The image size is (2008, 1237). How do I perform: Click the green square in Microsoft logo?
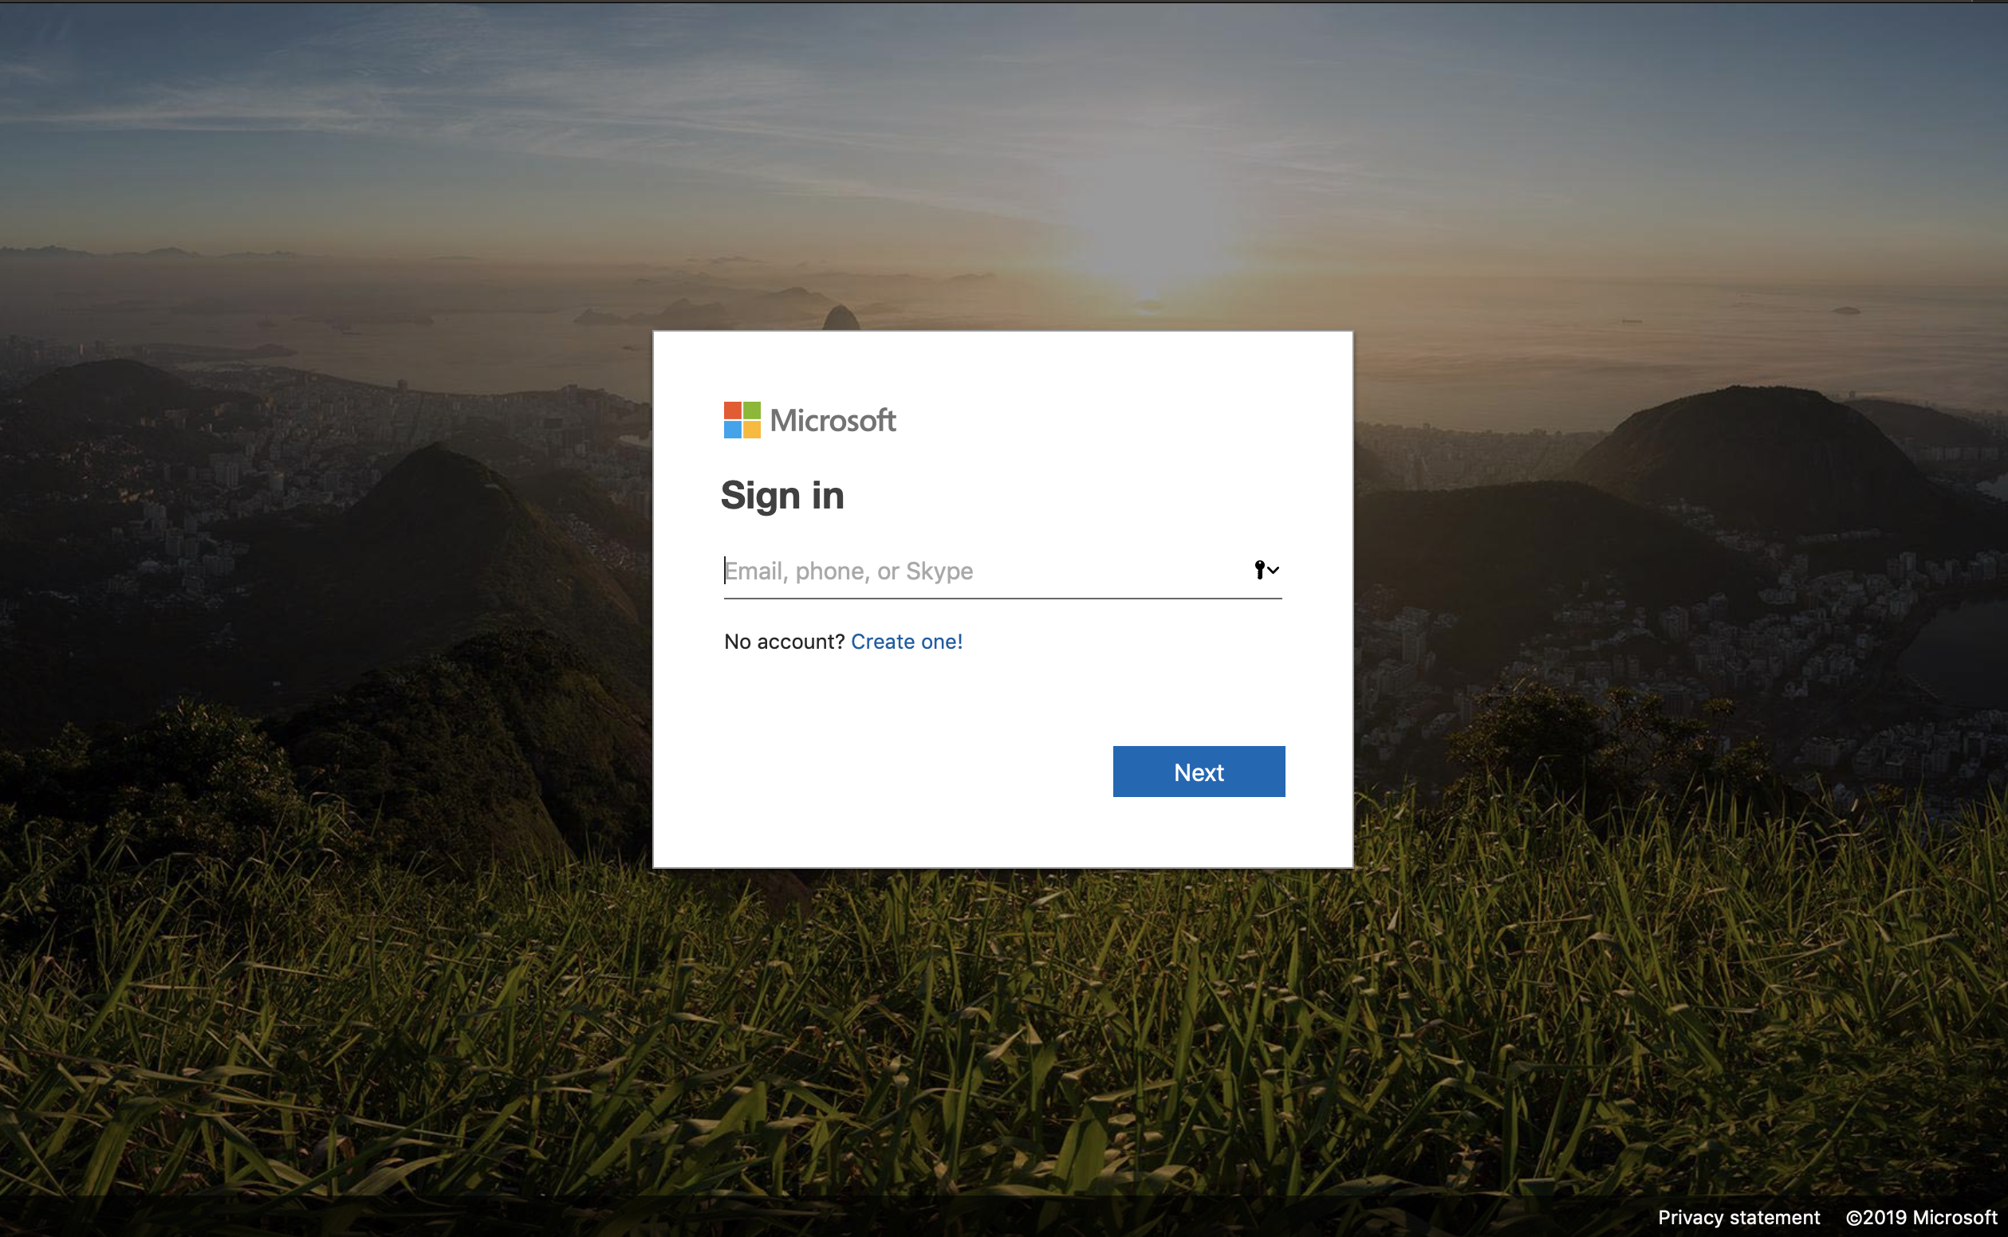pyautogui.click(x=751, y=410)
